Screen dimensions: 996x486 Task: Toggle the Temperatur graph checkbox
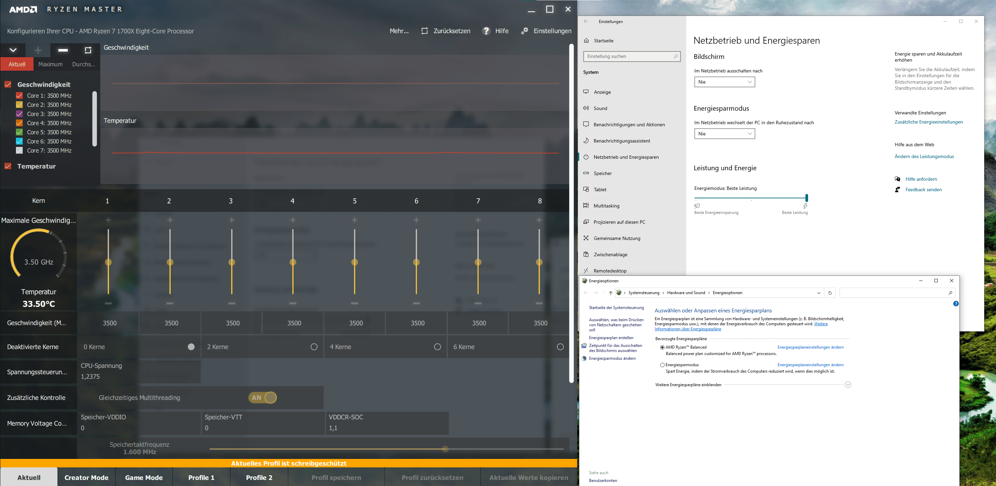(8, 166)
